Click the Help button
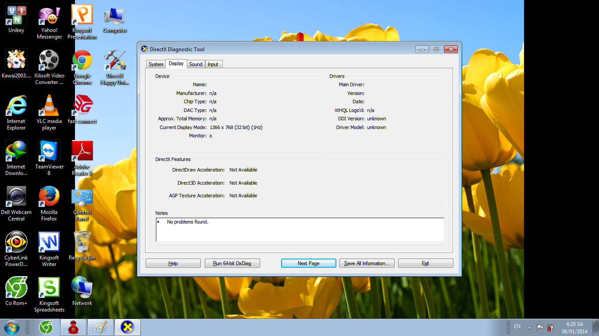 (x=173, y=263)
